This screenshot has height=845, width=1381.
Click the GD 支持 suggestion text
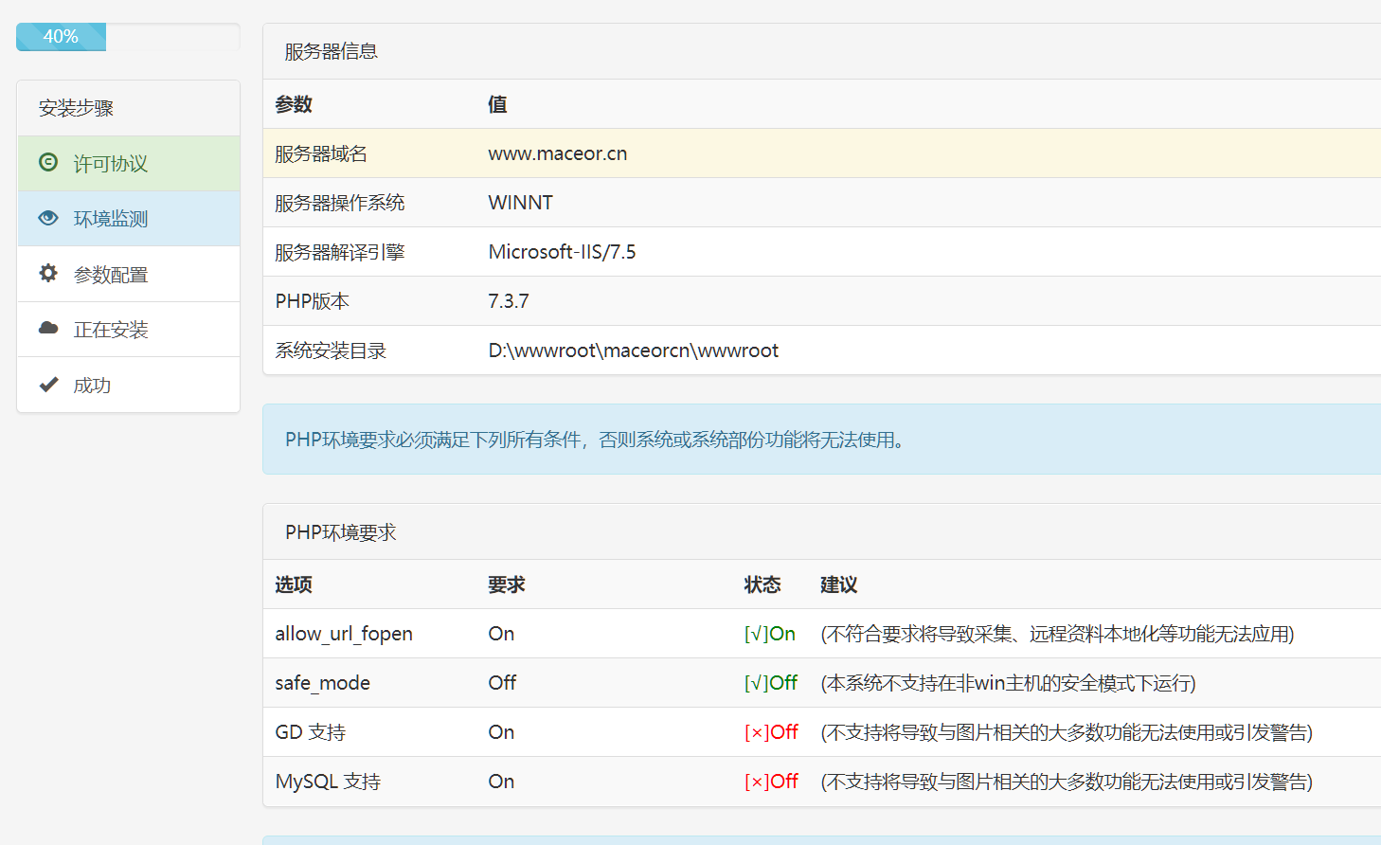(x=1067, y=732)
